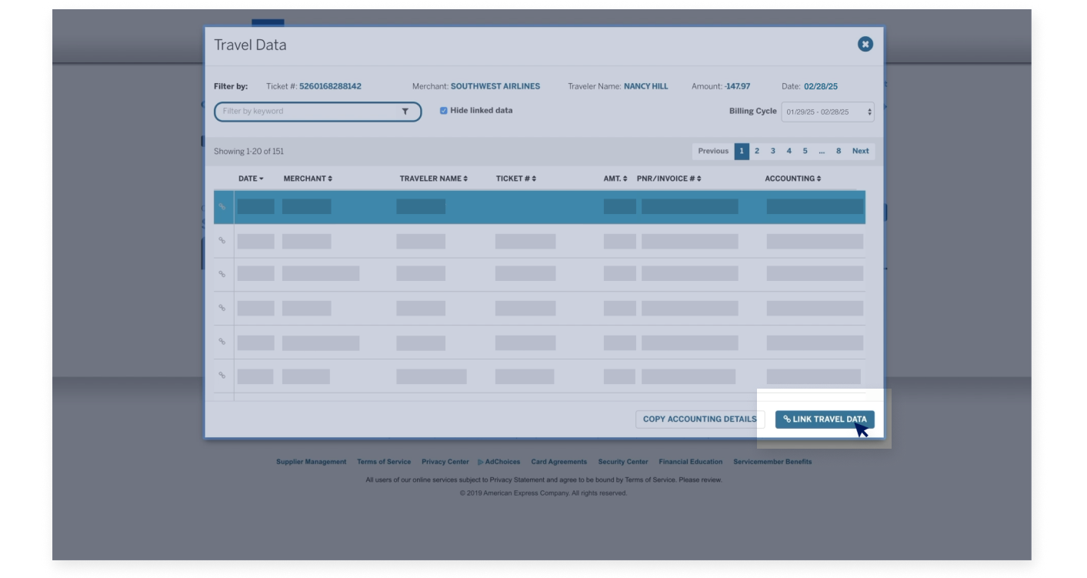The width and height of the screenshot is (1087, 578).
Task: Click the Next pagination control
Action: pos(861,151)
